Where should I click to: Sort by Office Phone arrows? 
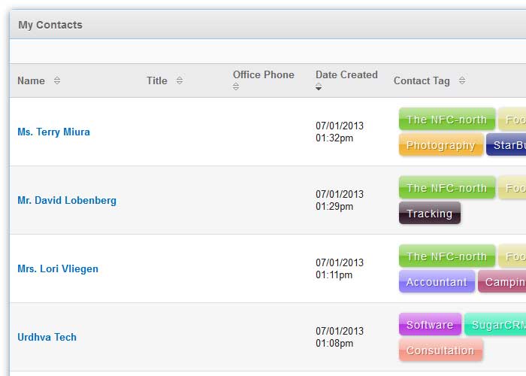(236, 86)
